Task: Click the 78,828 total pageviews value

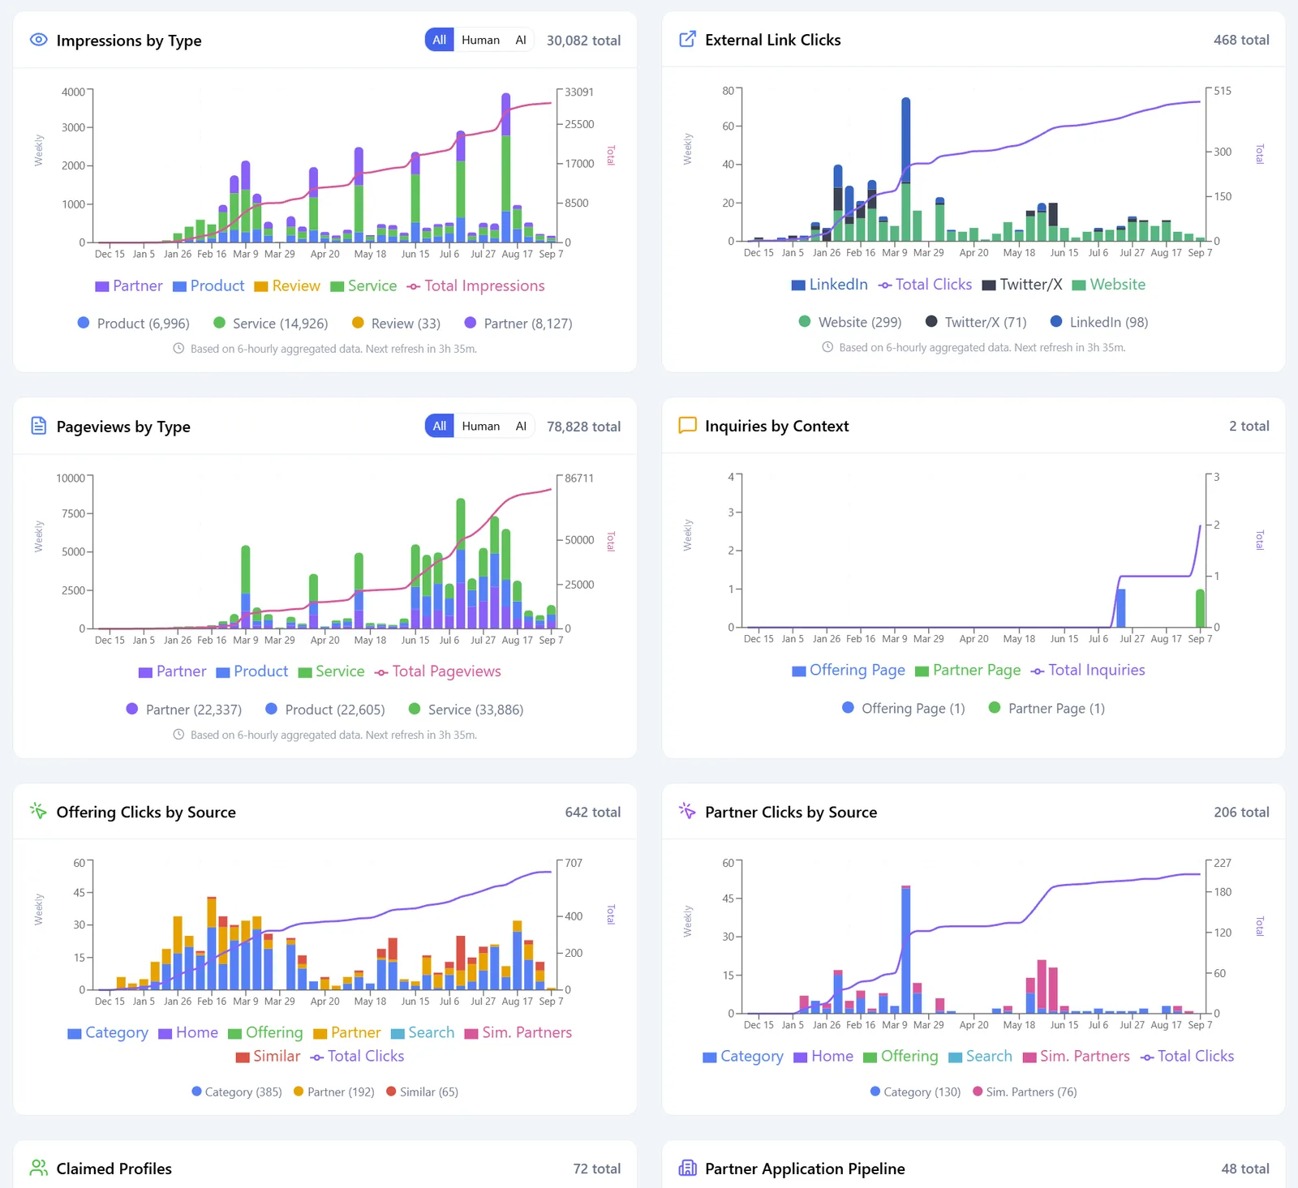Action: 583,427
